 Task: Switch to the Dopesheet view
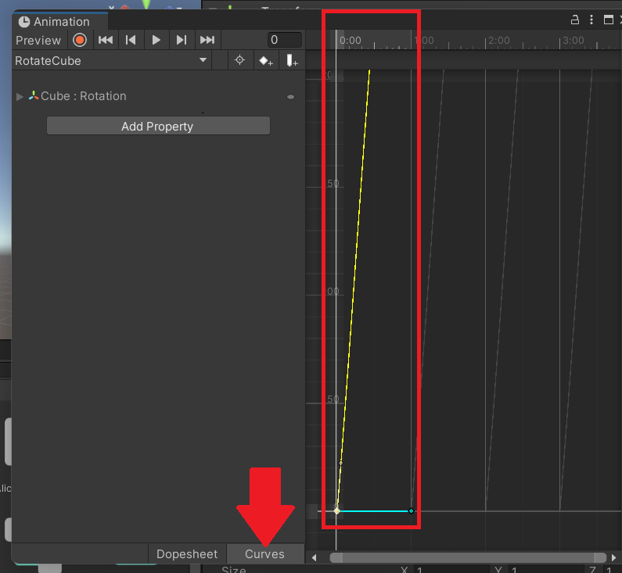[187, 553]
